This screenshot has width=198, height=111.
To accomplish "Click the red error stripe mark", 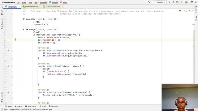I will (x=194, y=63).
